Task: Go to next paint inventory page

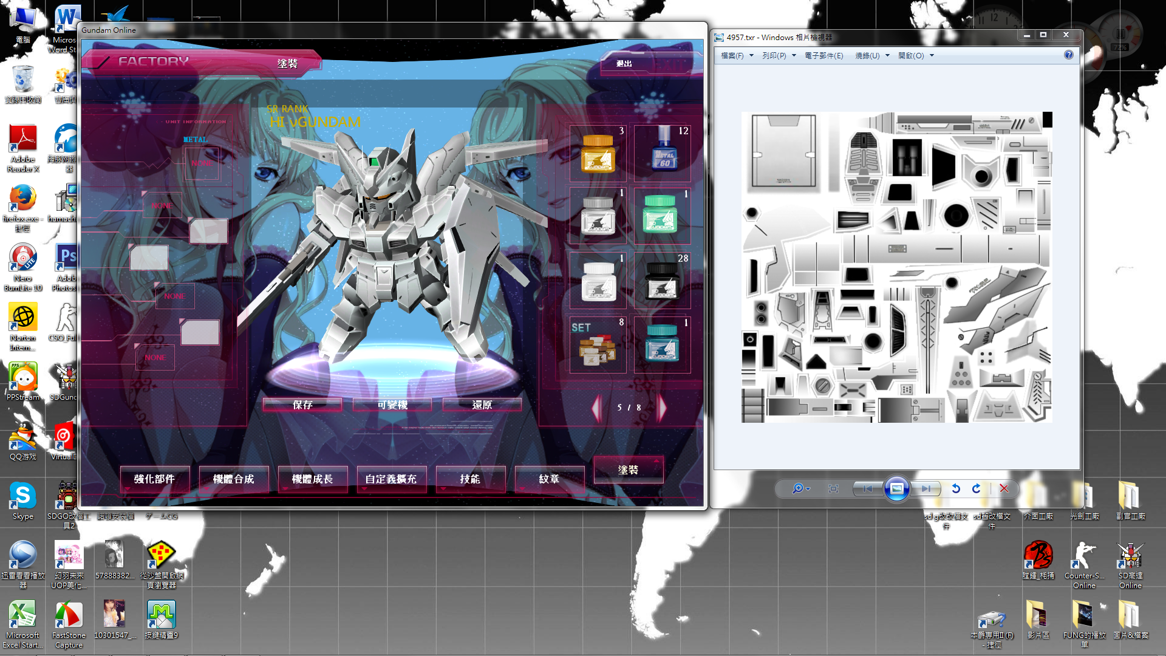Action: 662,408
